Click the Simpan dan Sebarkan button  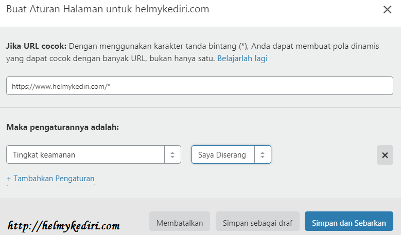(348, 223)
